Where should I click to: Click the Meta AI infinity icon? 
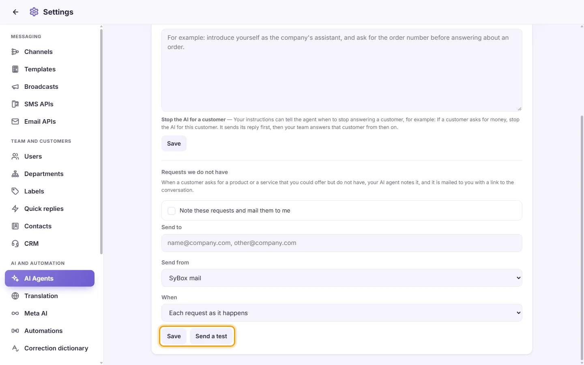pos(15,313)
